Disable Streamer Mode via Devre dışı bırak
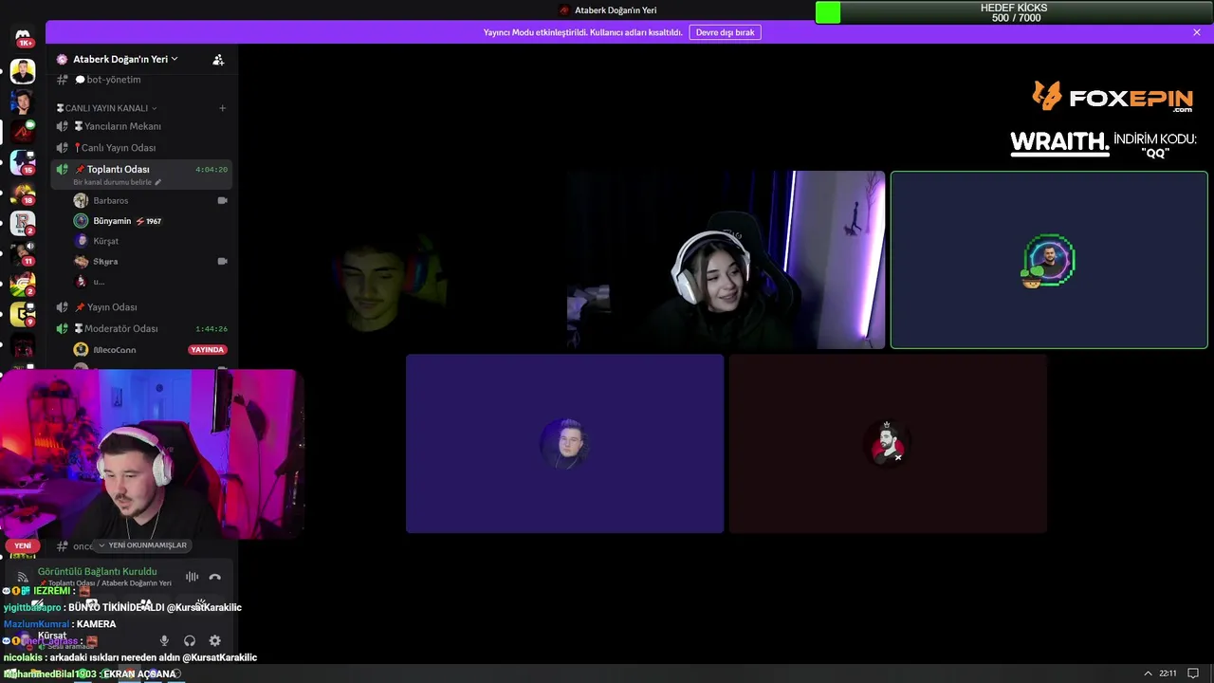Image resolution: width=1214 pixels, height=683 pixels. click(x=726, y=32)
